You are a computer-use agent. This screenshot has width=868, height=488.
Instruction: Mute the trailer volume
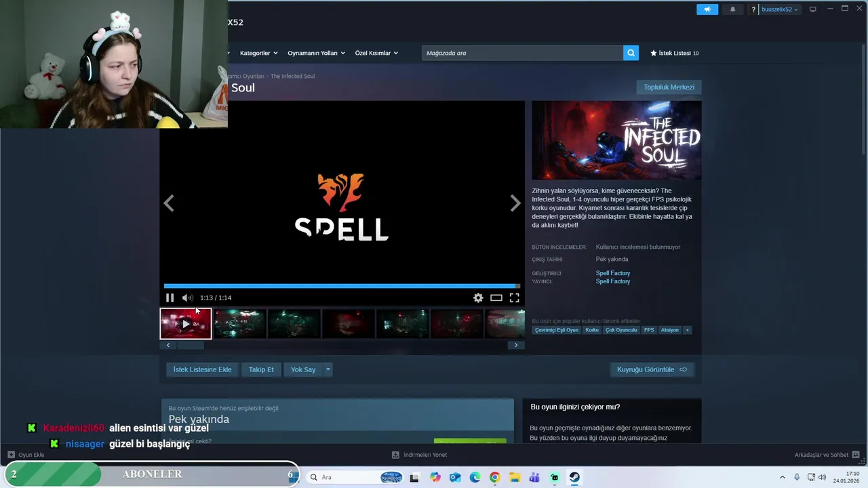point(187,298)
